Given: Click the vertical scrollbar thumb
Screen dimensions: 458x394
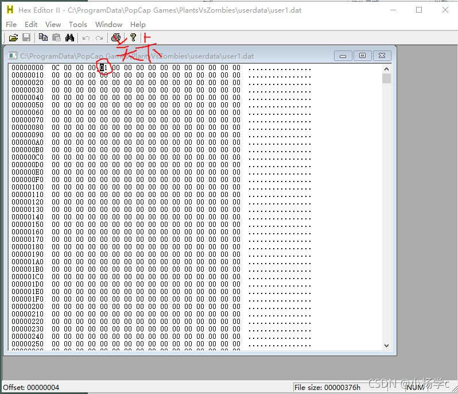Looking at the screenshot, I should (x=386, y=78).
